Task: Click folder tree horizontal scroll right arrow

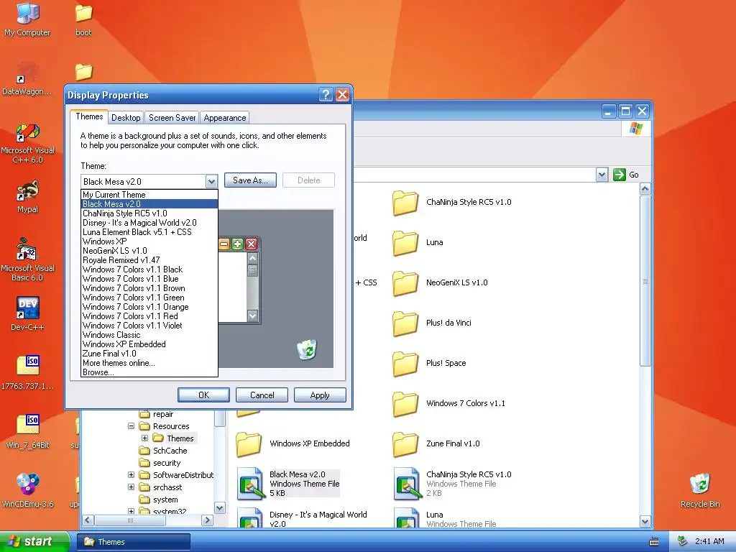Action: (x=207, y=520)
